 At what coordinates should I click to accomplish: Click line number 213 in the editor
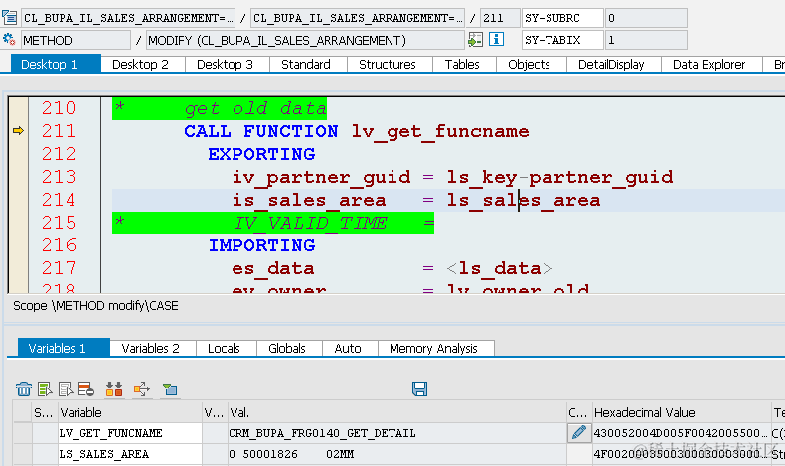coord(58,177)
